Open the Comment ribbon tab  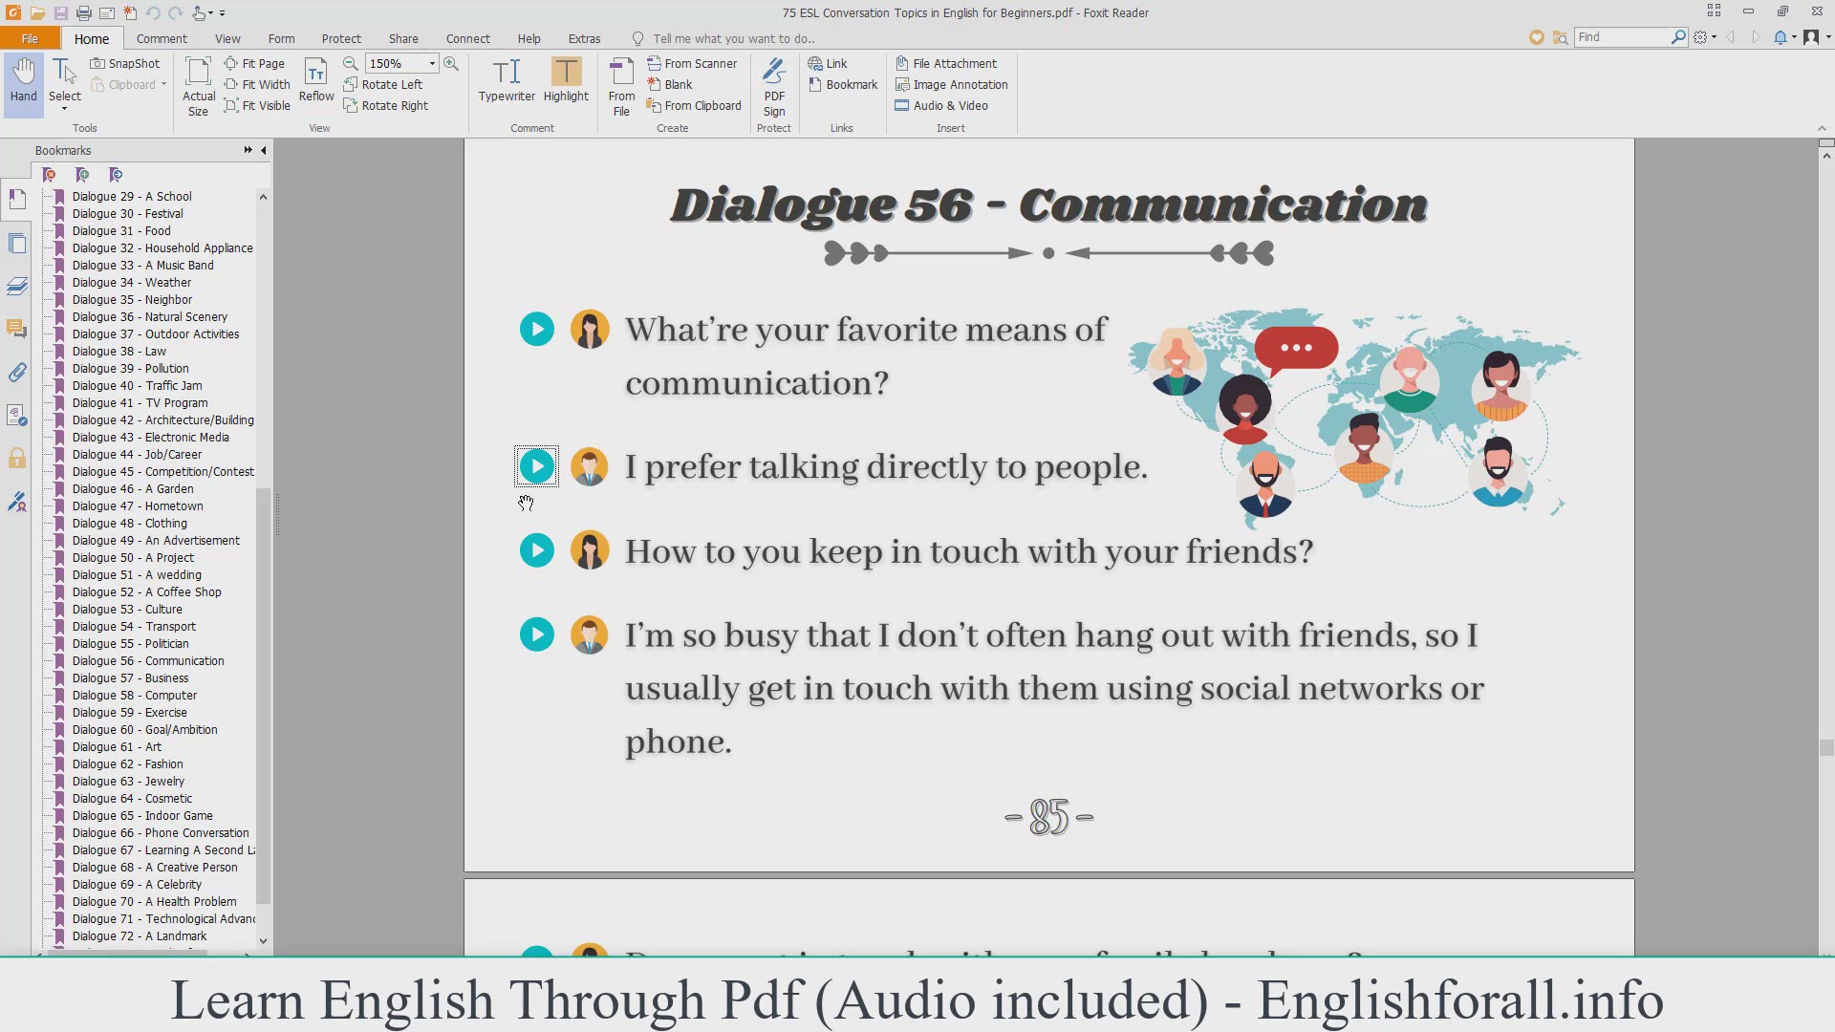coord(162,38)
